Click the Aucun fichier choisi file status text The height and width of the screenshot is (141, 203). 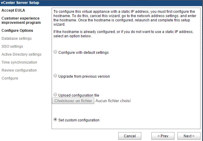pos(113,101)
